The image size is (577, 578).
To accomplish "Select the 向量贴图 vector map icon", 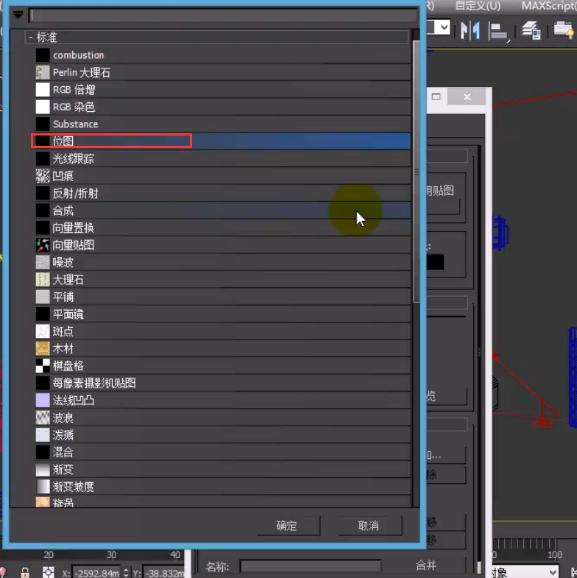I will (43, 245).
